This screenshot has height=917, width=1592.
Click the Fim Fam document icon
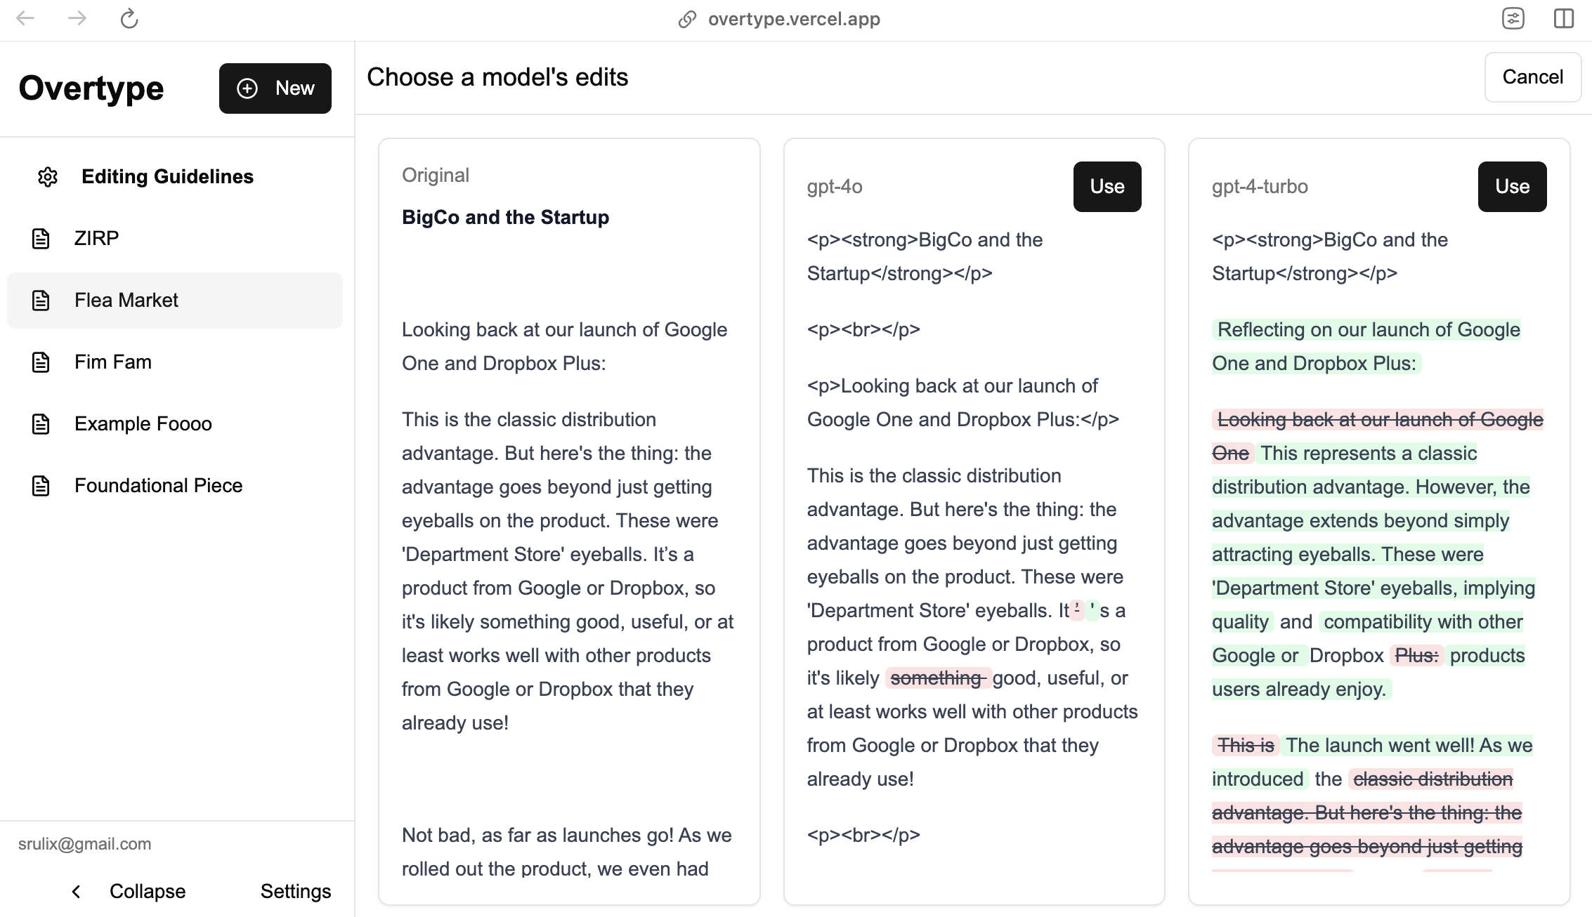(x=41, y=362)
